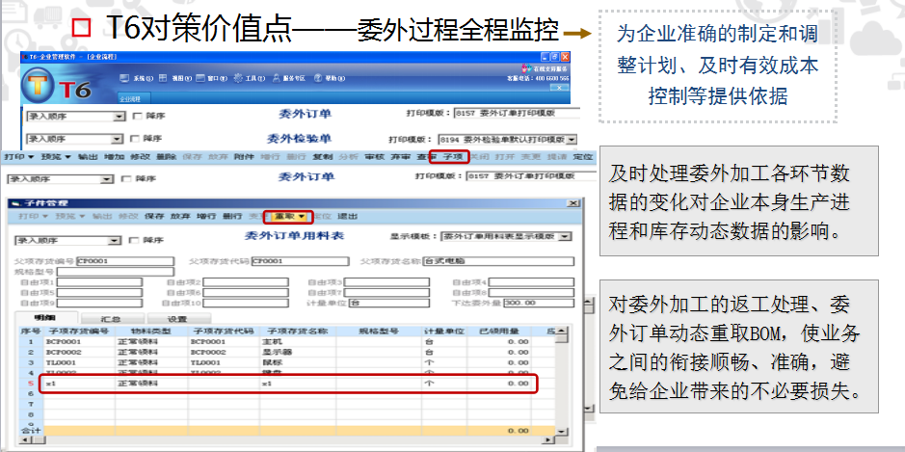Image resolution: width=905 pixels, height=452 pixels.
Task: Select the cell 显示器 in row 2
Action: click(x=297, y=352)
